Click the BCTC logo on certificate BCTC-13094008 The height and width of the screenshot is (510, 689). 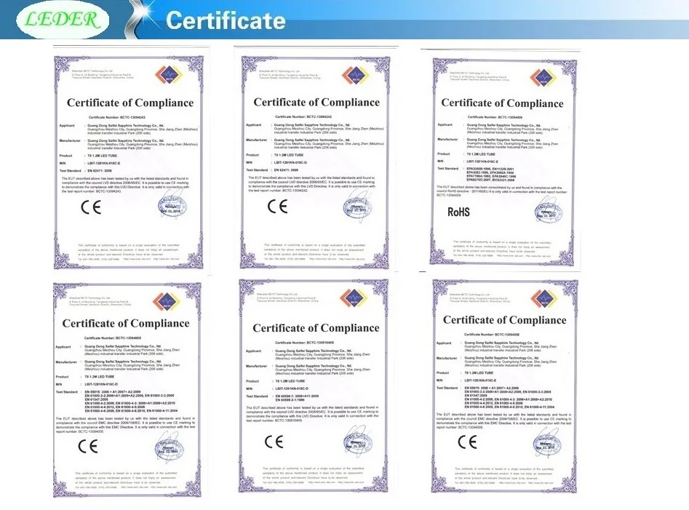545,300
